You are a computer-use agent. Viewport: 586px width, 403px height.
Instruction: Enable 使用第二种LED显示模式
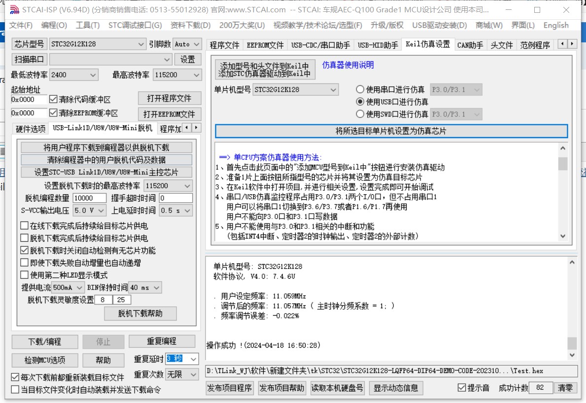tap(25, 275)
